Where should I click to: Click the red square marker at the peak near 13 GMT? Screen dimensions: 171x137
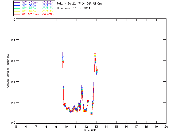point(95,54)
